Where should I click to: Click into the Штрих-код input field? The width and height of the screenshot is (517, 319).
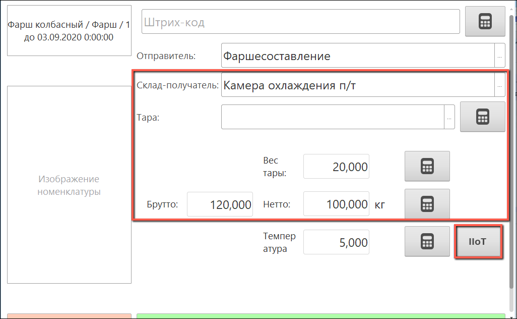point(300,22)
